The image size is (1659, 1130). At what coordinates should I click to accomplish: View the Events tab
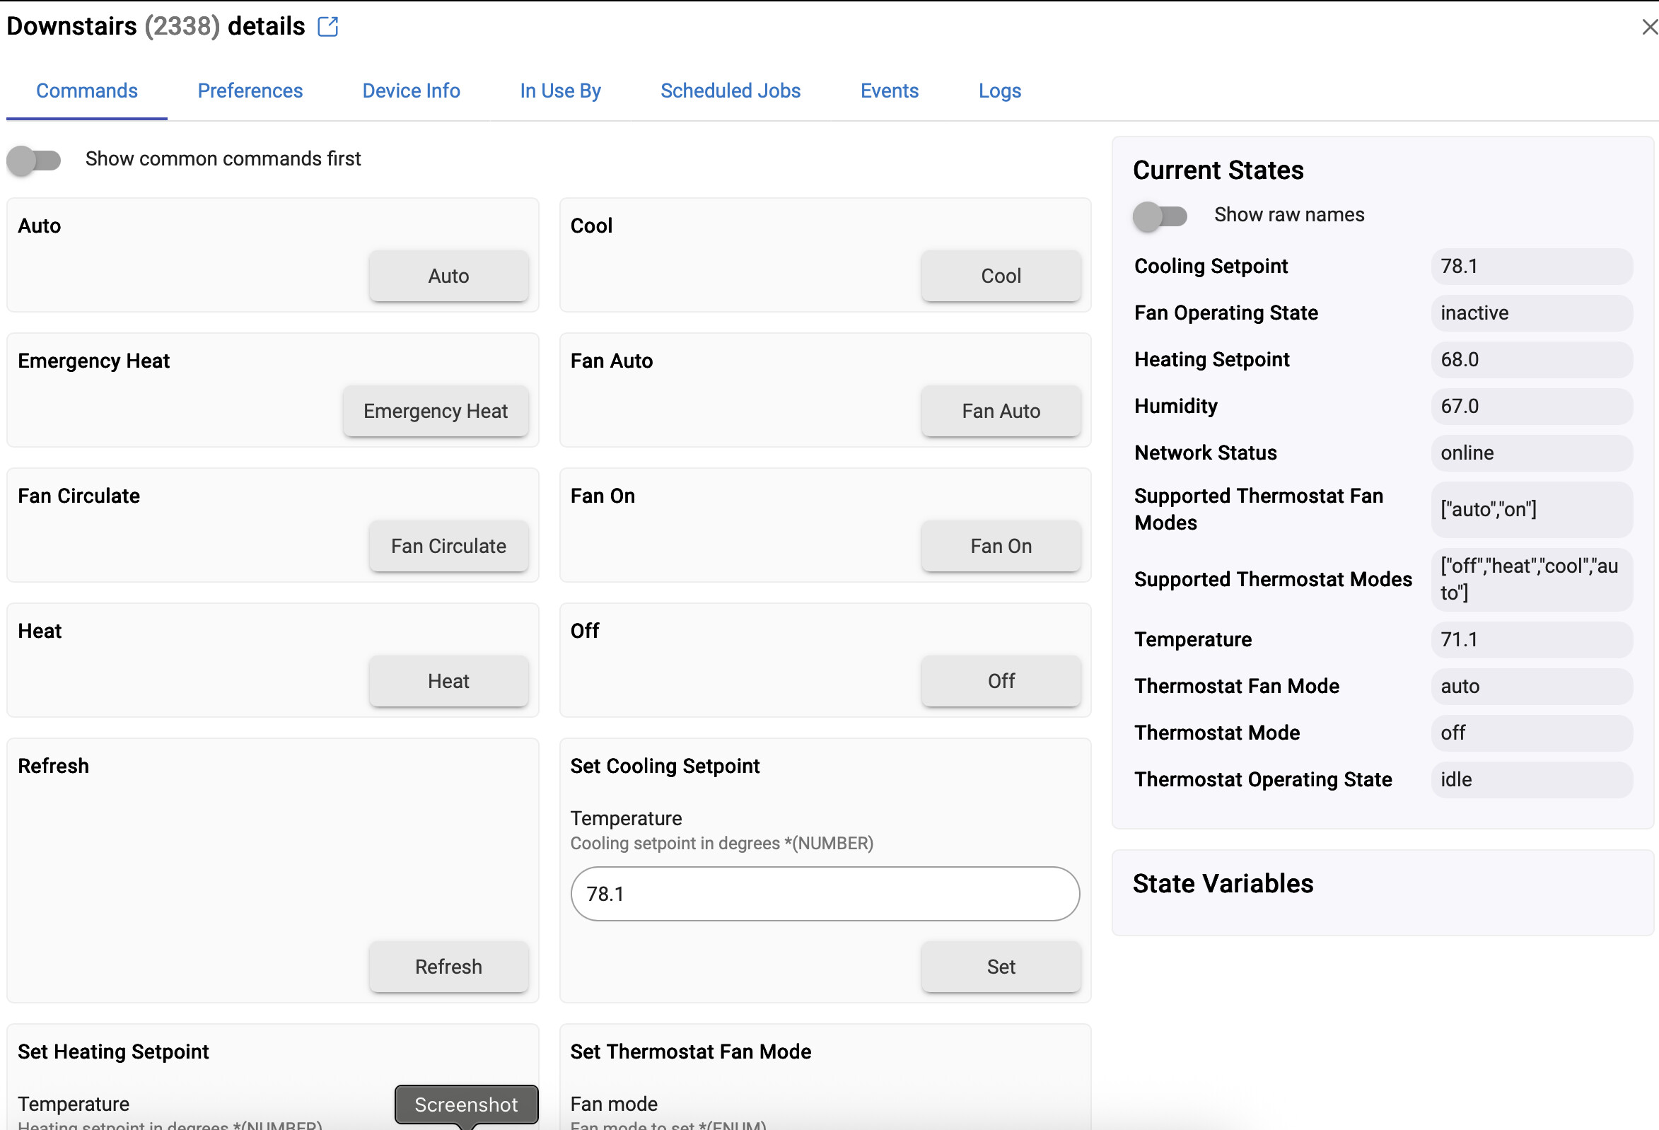890,91
